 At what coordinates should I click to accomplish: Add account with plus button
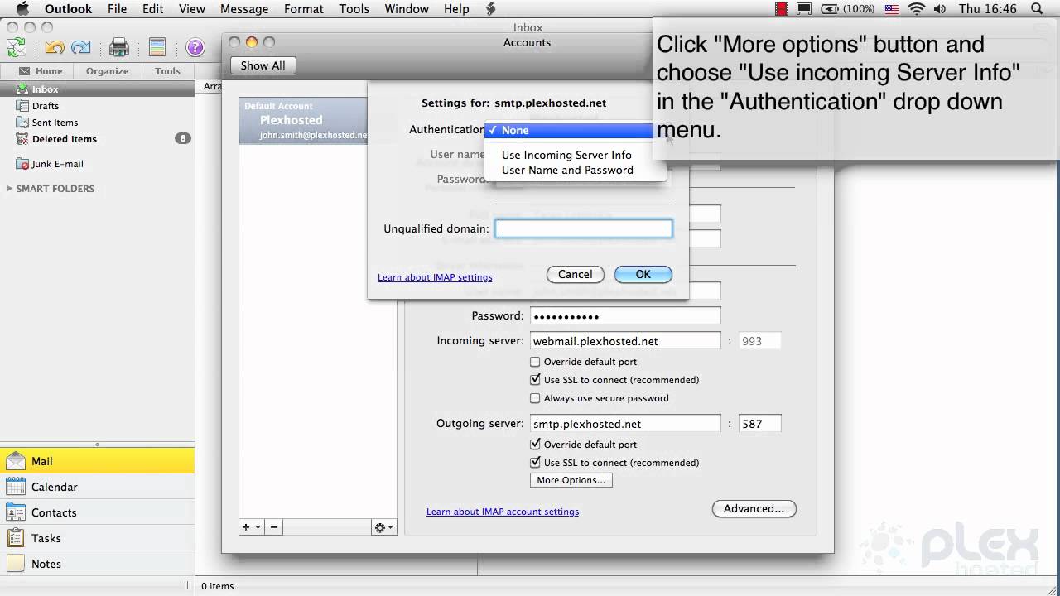(x=246, y=527)
